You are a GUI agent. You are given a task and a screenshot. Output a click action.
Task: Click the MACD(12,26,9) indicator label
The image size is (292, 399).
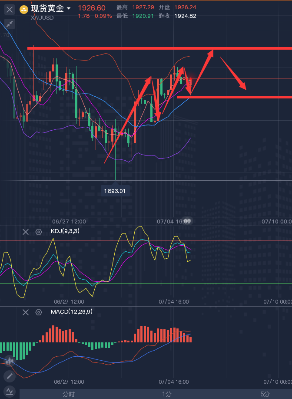coord(72,312)
